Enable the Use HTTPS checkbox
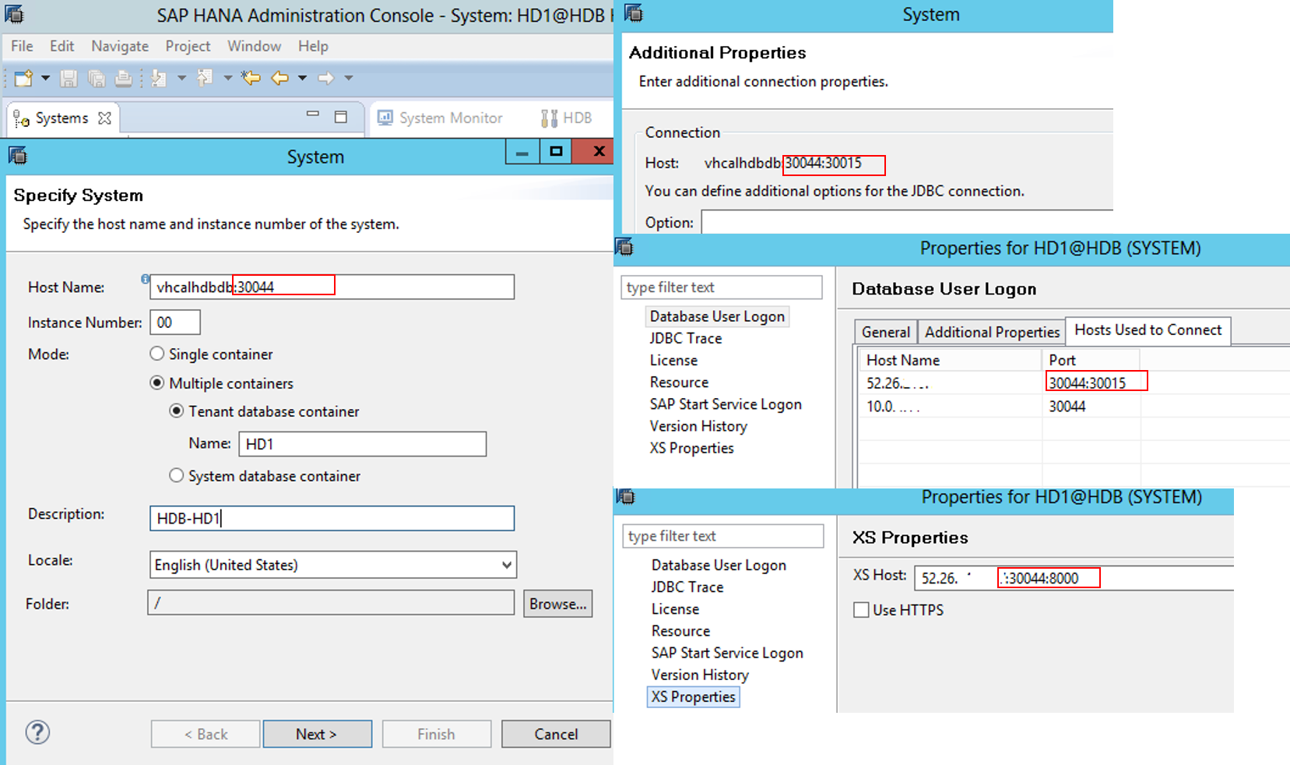 (x=860, y=610)
